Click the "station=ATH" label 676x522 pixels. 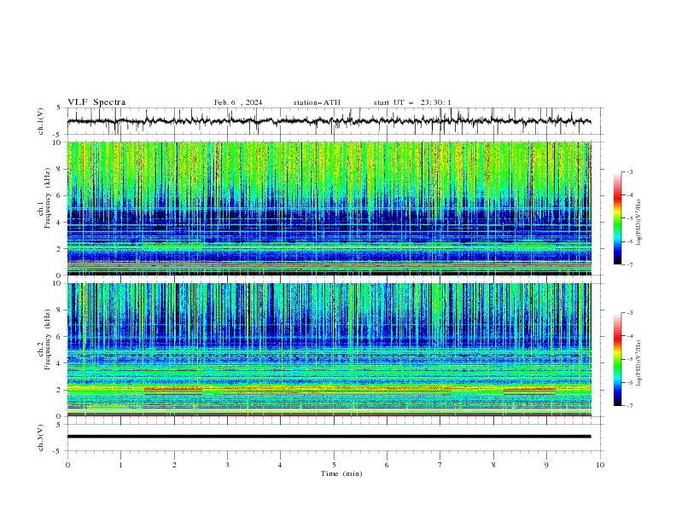317,102
